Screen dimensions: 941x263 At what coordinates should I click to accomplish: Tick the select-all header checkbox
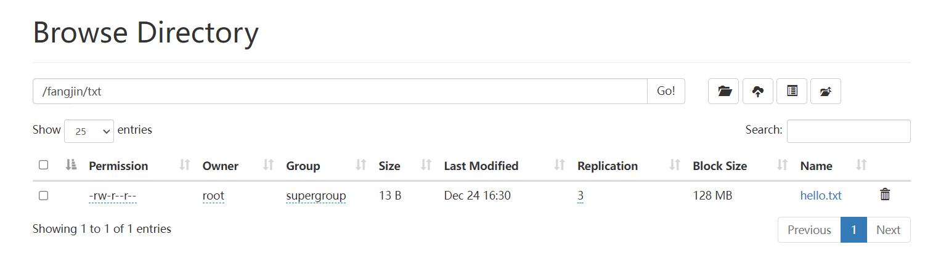point(43,164)
